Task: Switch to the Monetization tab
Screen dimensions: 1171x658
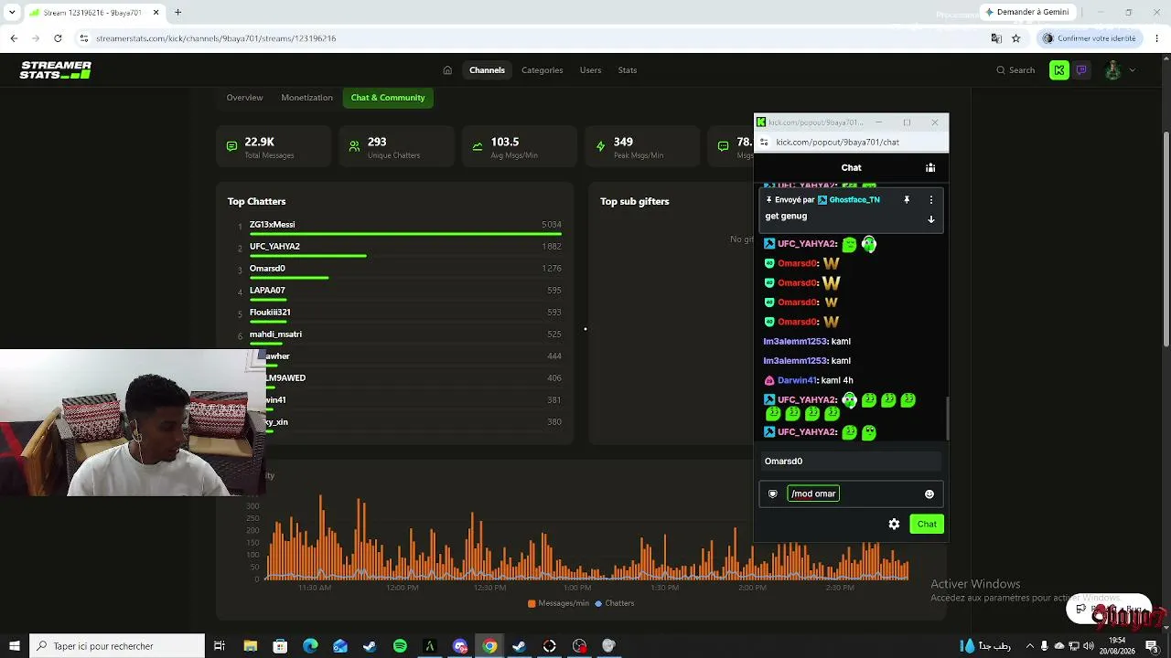Action: click(x=306, y=98)
